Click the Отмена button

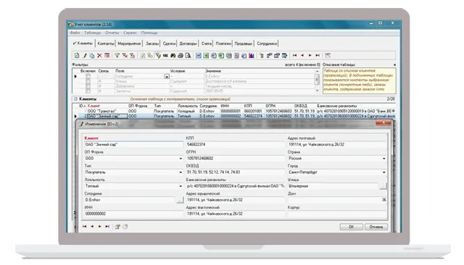(x=376, y=227)
